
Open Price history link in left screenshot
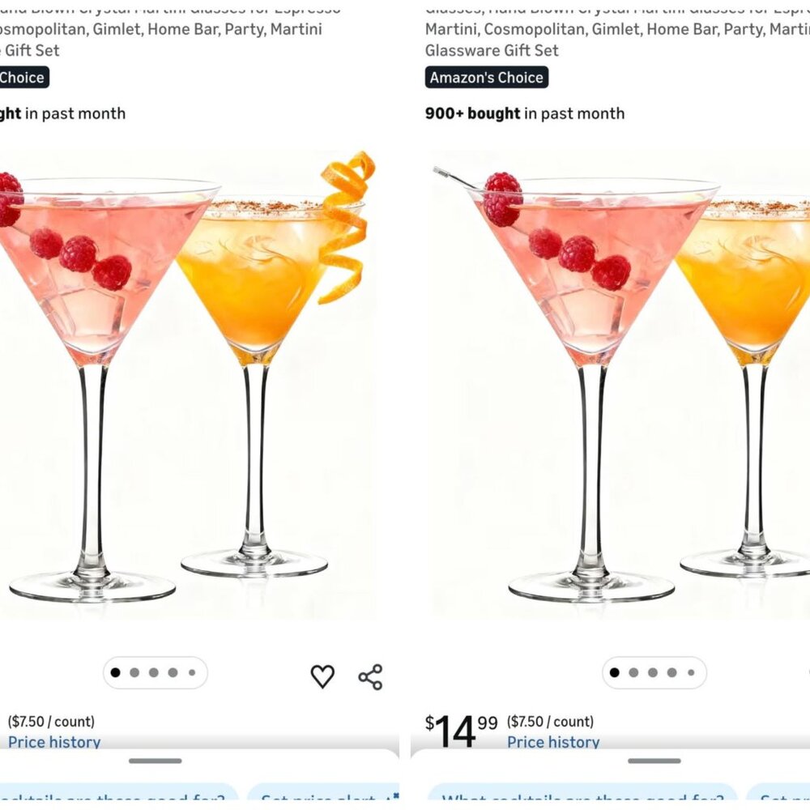coord(54,742)
